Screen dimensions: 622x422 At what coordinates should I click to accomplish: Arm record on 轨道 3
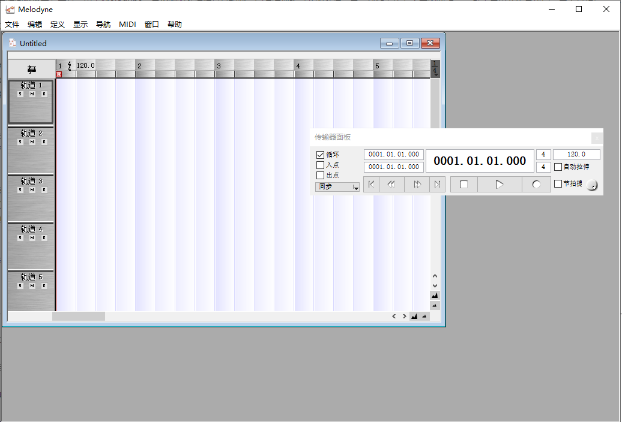(x=44, y=190)
